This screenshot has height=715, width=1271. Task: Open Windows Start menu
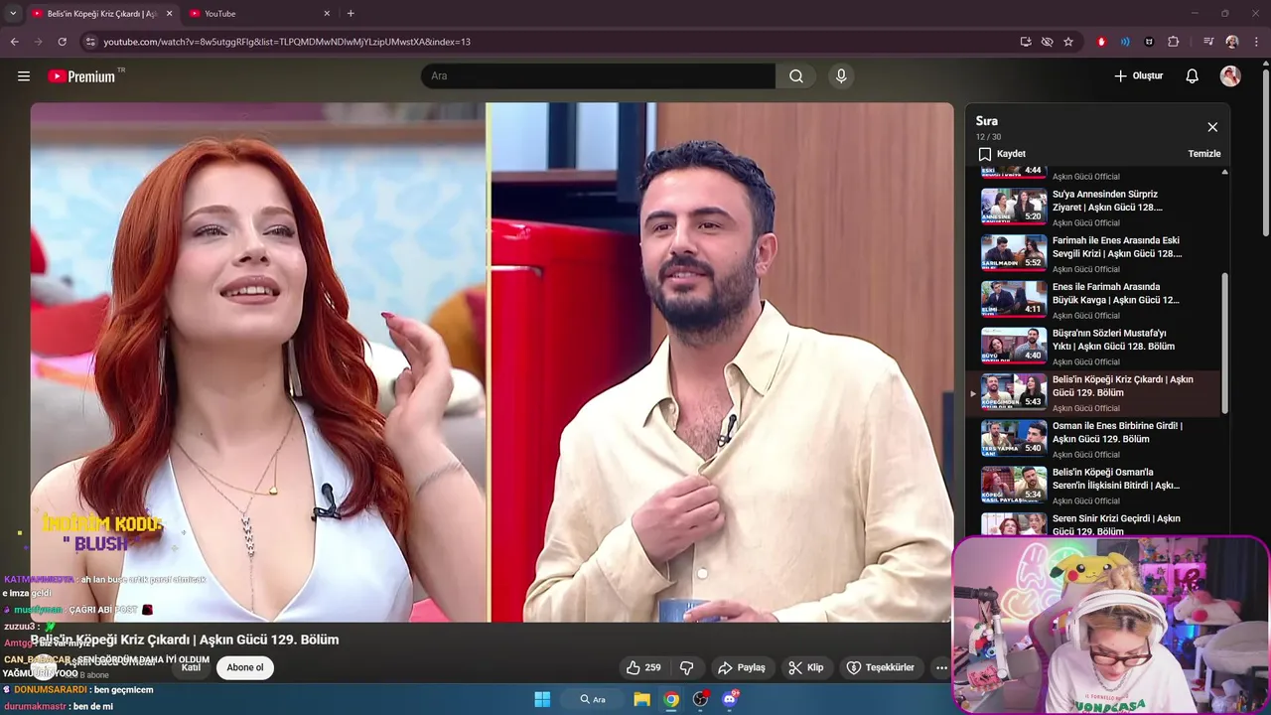pos(542,699)
